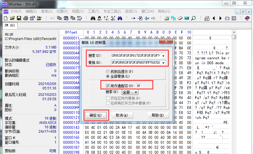Open the 文件(F) menu
Screen dimensions: 254x154
16,11
